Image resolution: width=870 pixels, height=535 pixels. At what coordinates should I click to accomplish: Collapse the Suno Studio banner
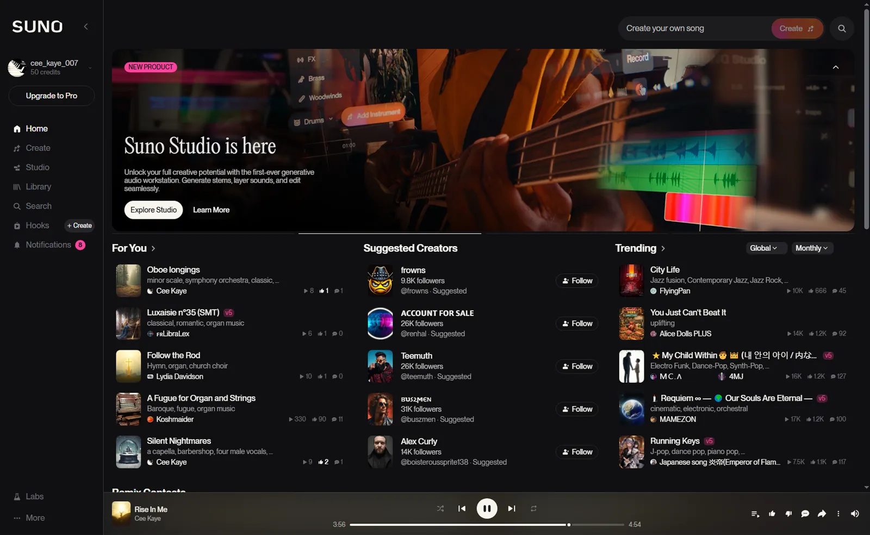point(836,67)
